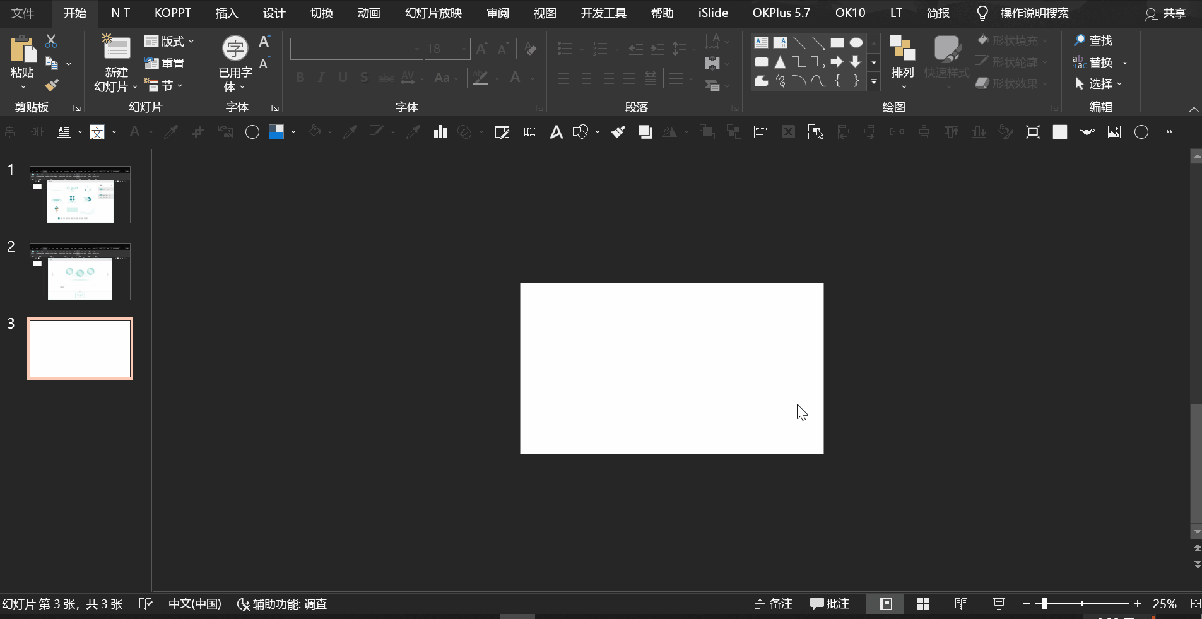1202x619 pixels.
Task: Click the bar chart icon in quick toolbar
Action: 440,132
